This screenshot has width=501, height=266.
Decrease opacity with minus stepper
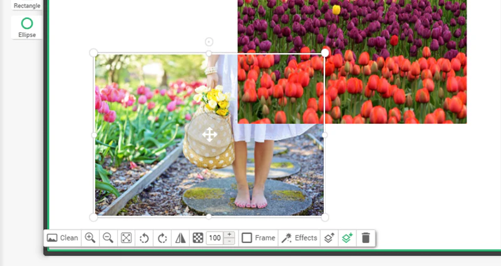(229, 242)
